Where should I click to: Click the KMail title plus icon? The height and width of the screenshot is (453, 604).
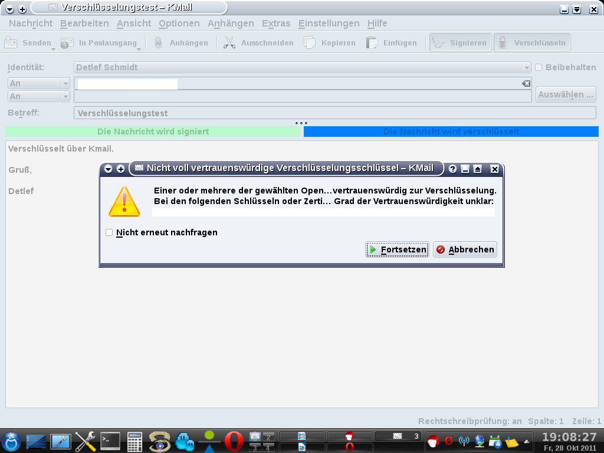(22, 9)
